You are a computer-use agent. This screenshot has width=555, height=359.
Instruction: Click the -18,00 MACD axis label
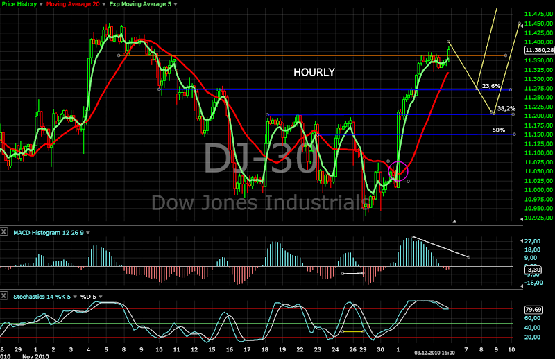coord(533,283)
